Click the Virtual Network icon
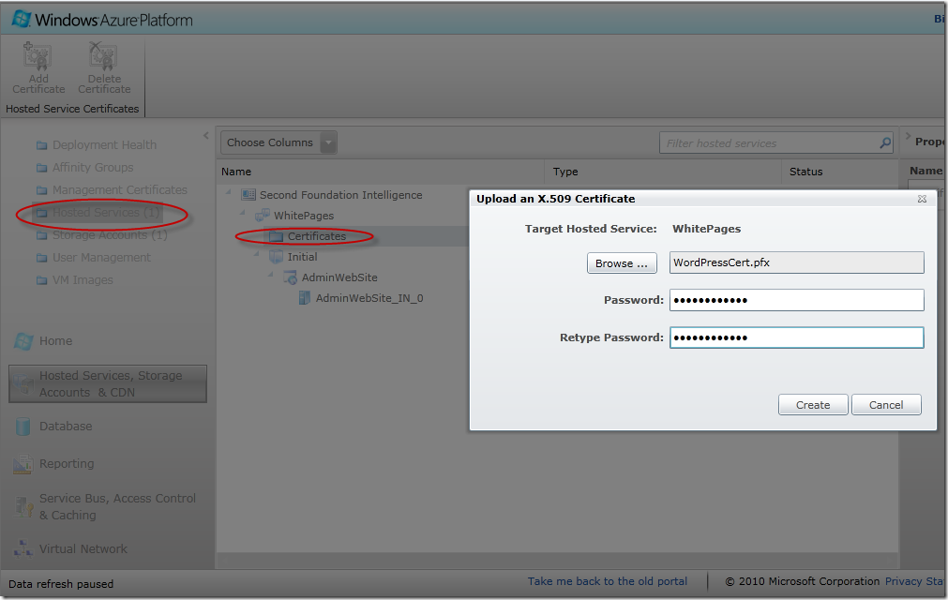The image size is (948, 600). [x=23, y=548]
